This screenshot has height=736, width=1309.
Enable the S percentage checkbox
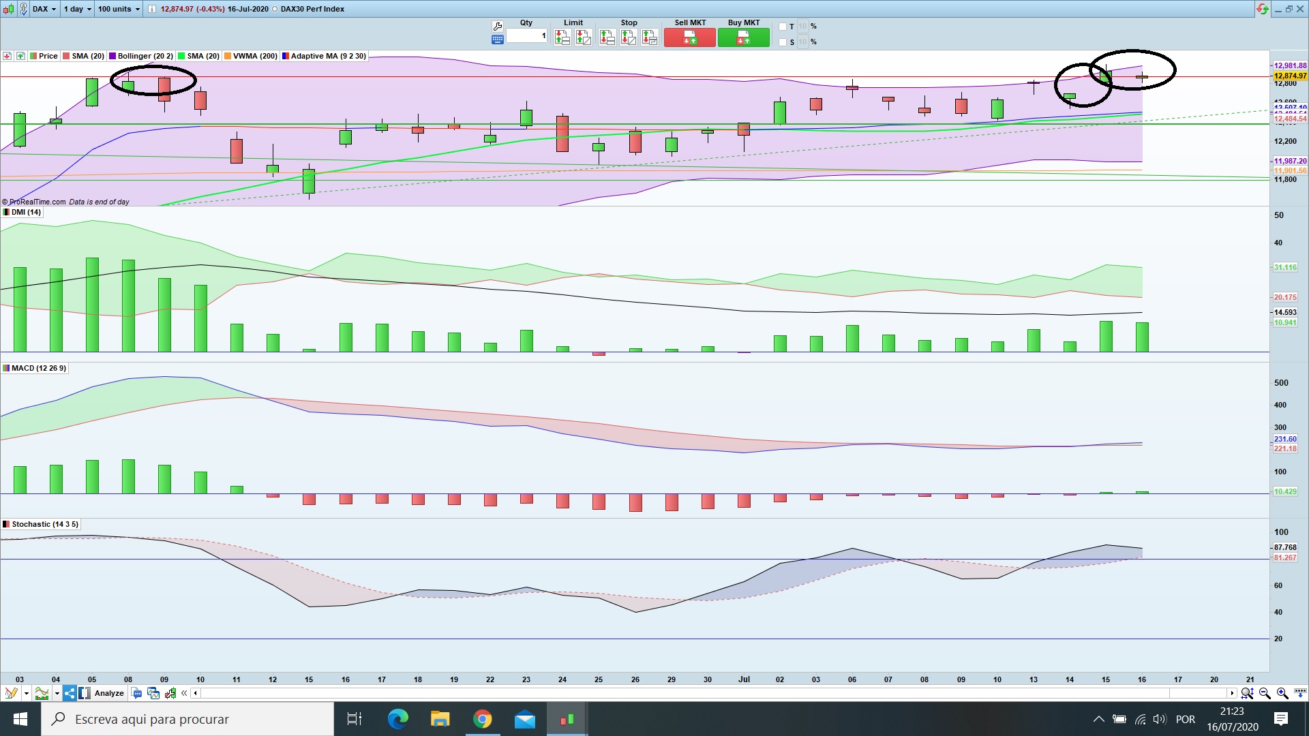point(783,42)
